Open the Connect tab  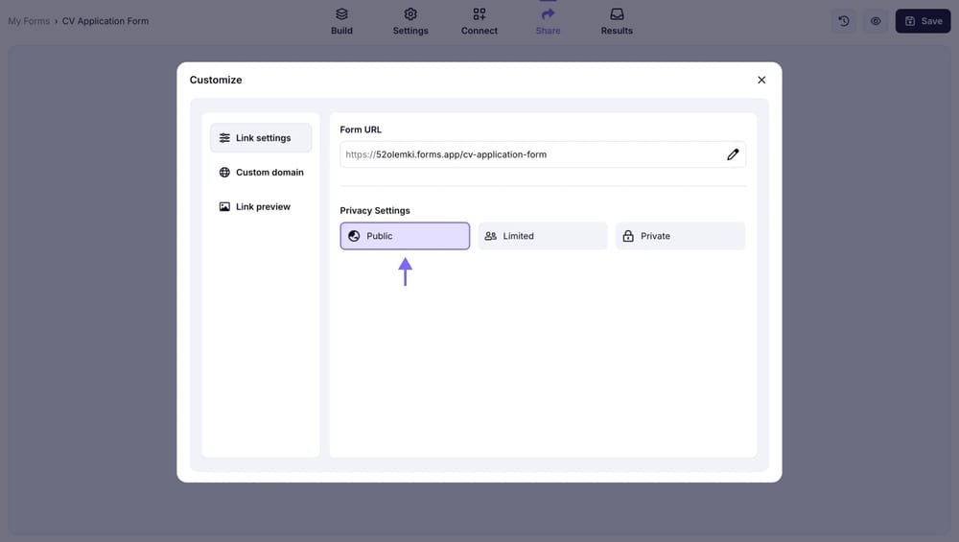coord(479,21)
